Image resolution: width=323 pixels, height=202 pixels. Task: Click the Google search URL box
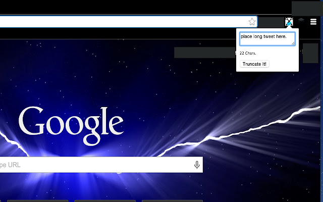coord(101,165)
